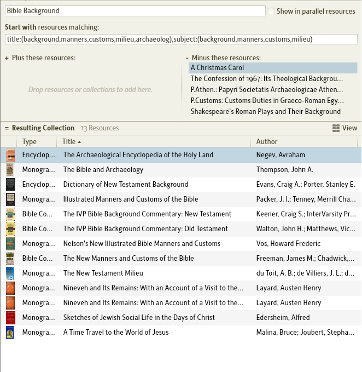Sort by the Title column header
The height and width of the screenshot is (372, 362).
click(69, 142)
